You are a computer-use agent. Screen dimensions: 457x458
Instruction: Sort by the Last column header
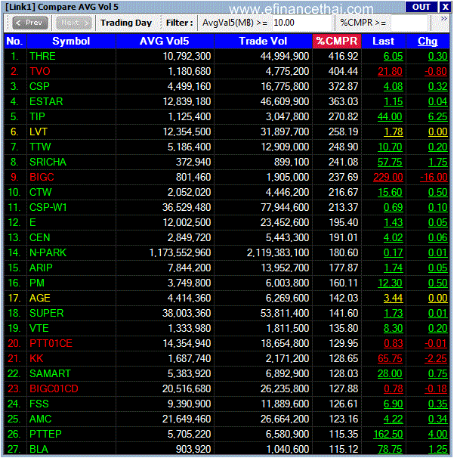384,41
